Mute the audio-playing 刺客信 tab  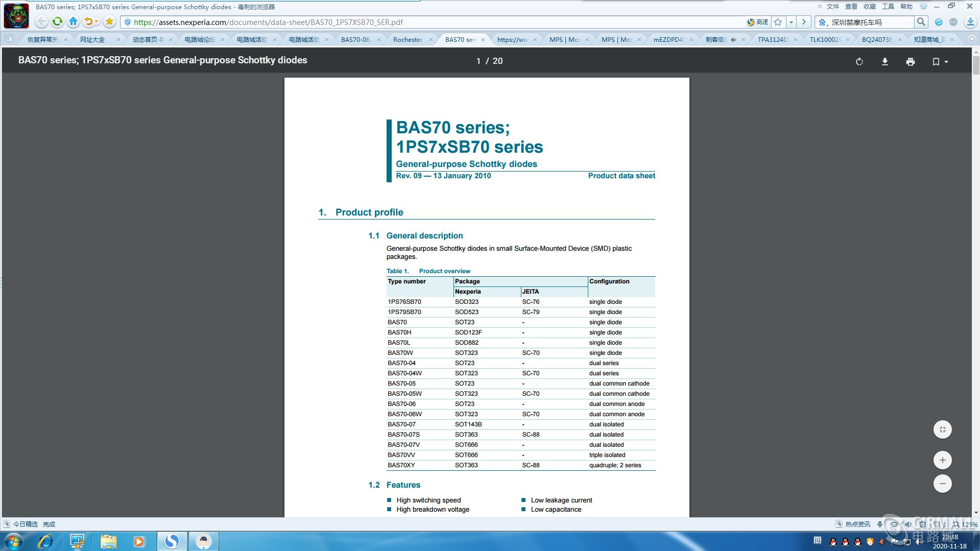pos(733,39)
